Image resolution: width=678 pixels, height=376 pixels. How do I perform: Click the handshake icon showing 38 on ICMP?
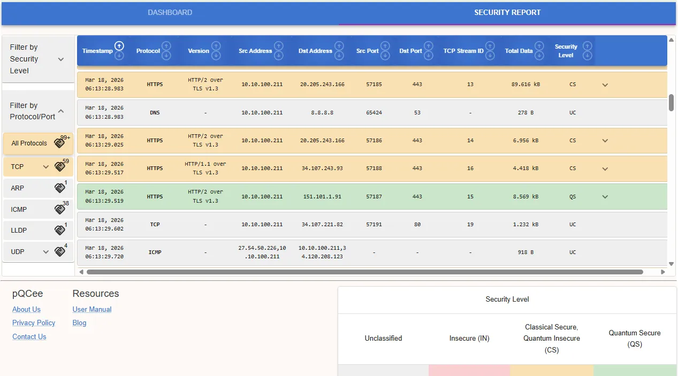60,209
